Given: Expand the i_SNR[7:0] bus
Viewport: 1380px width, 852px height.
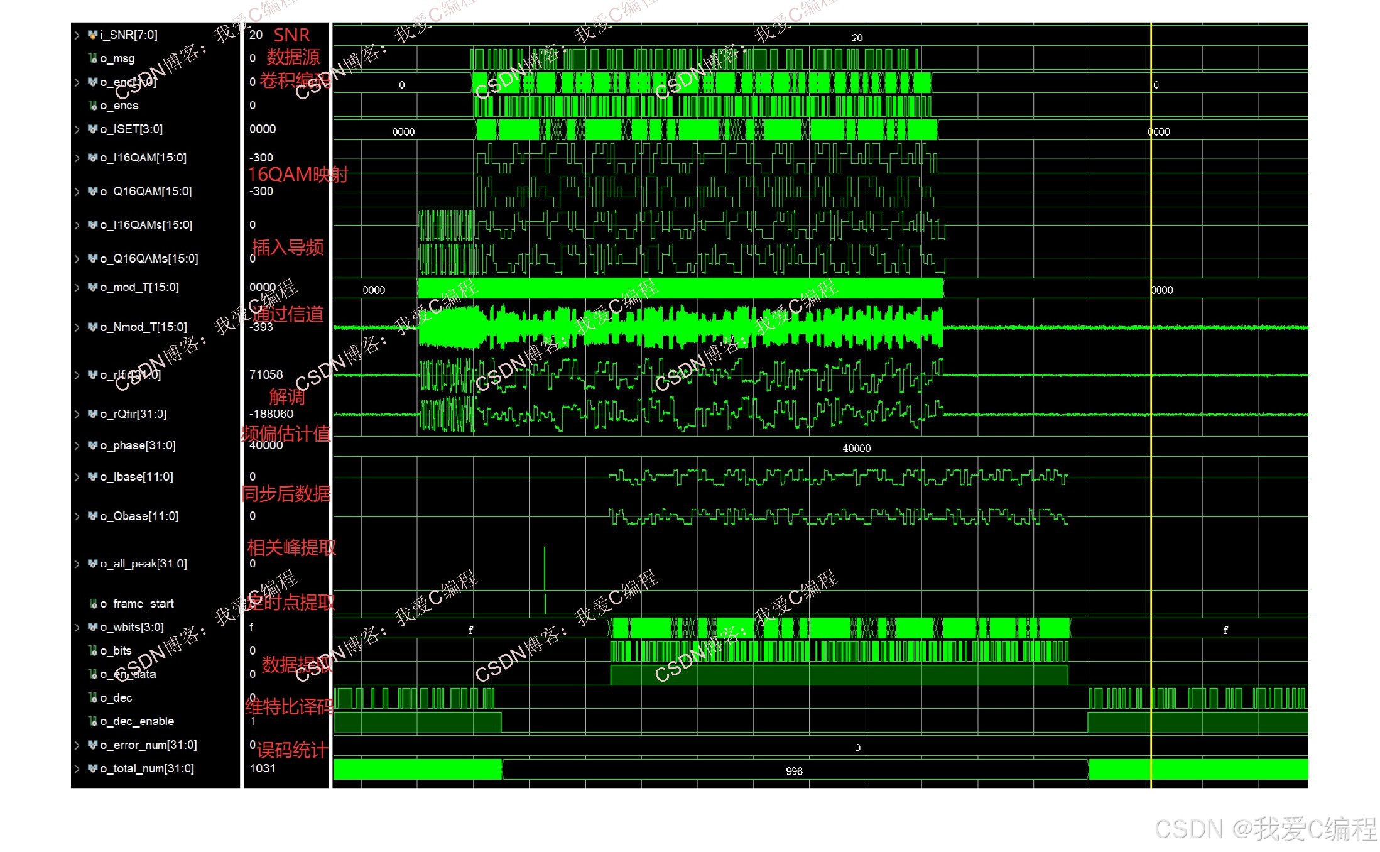Looking at the screenshot, I should pyautogui.click(x=77, y=35).
